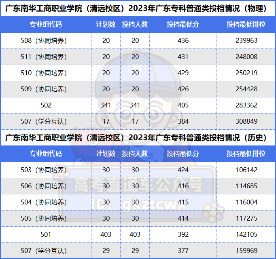Click the rank value 250219
Viewport: 276px width, 259px height.
click(246, 73)
